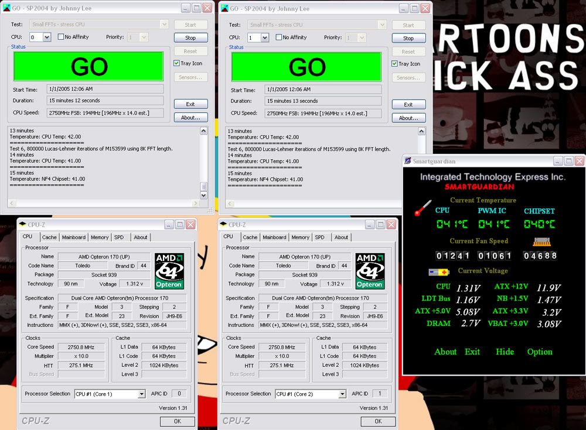Click the fan heatsink icon in Smartguardian
This screenshot has height=430, width=586.
[541, 242]
